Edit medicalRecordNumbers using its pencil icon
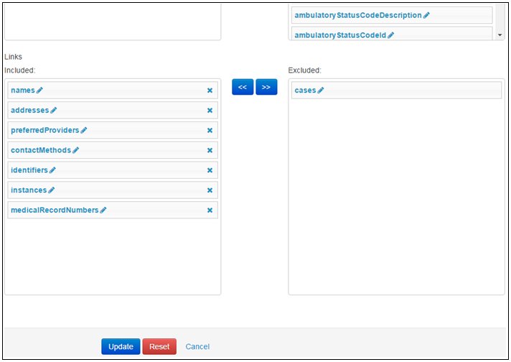Viewport: 511px width, 362px height. [103, 210]
